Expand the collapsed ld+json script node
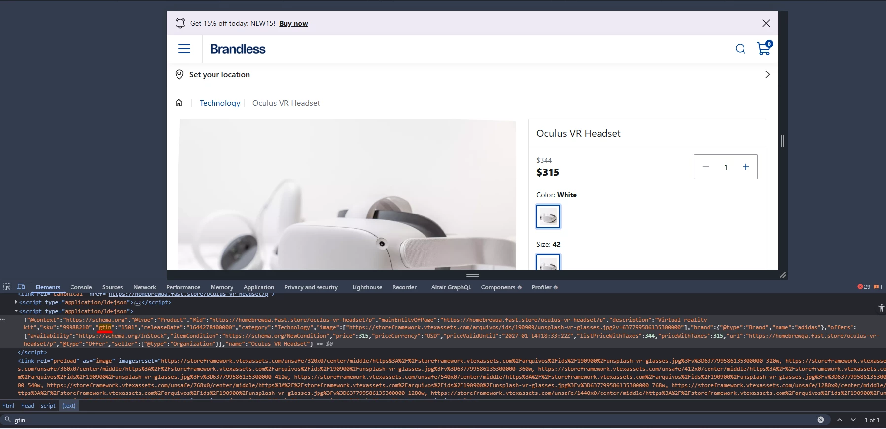886x429 pixels. pos(16,302)
